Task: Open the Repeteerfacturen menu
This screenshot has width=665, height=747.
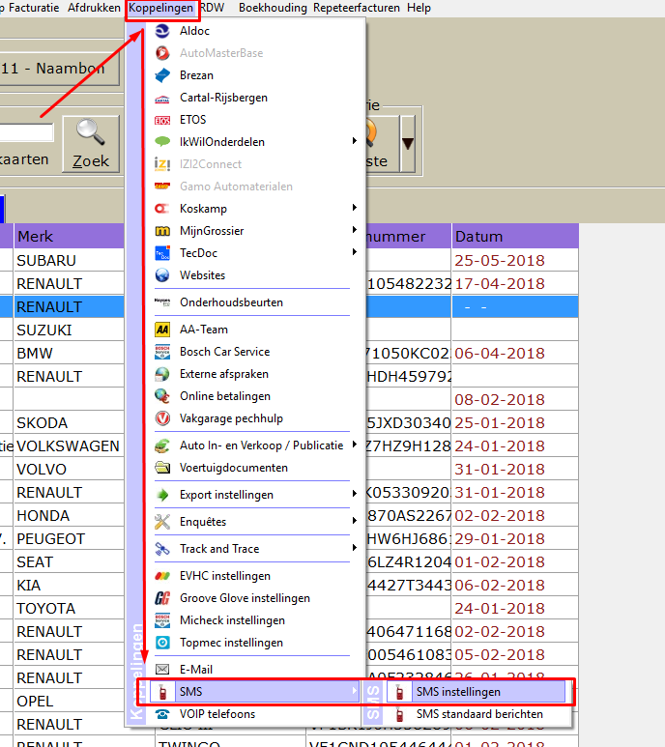Action: pos(357,8)
